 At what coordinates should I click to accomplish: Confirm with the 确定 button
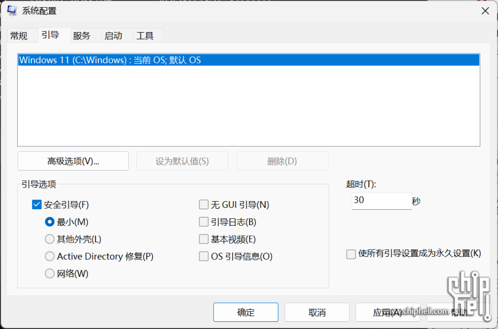tap(246, 312)
